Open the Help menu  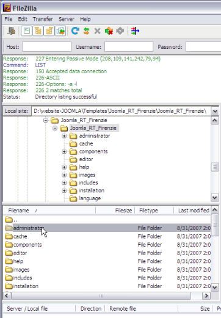coord(85,19)
